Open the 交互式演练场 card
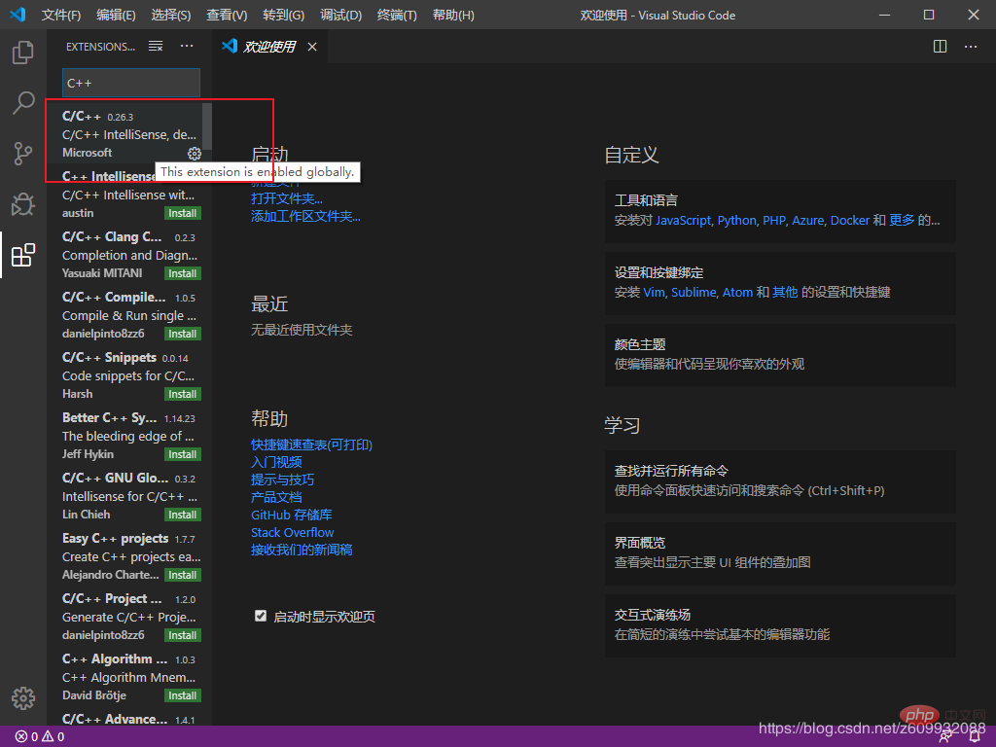996x747 pixels. coord(781,625)
